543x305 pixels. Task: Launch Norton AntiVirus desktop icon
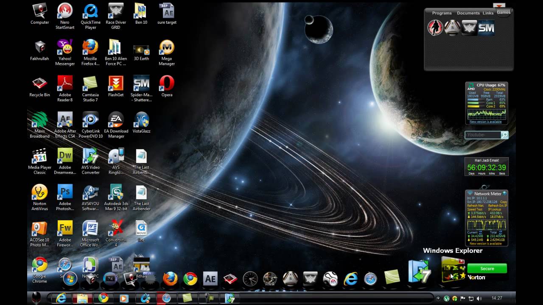coord(39,198)
